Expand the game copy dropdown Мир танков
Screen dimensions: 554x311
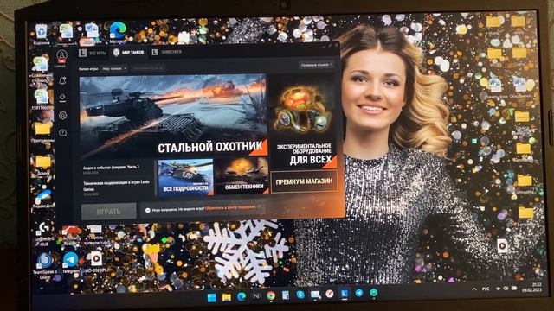(114, 69)
